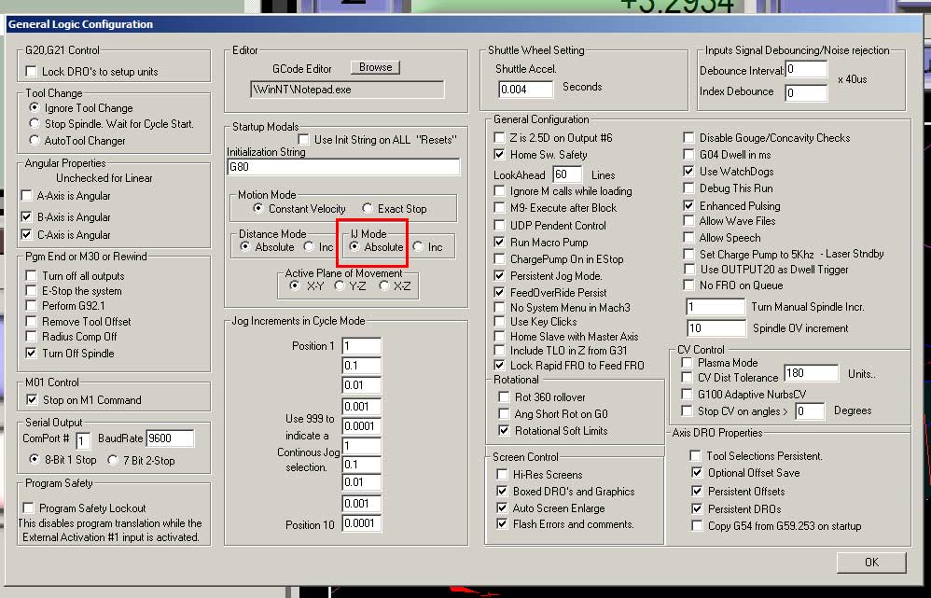This screenshot has height=598, width=931.
Task: Select Y-Z active plane of movement
Action: pos(340,286)
